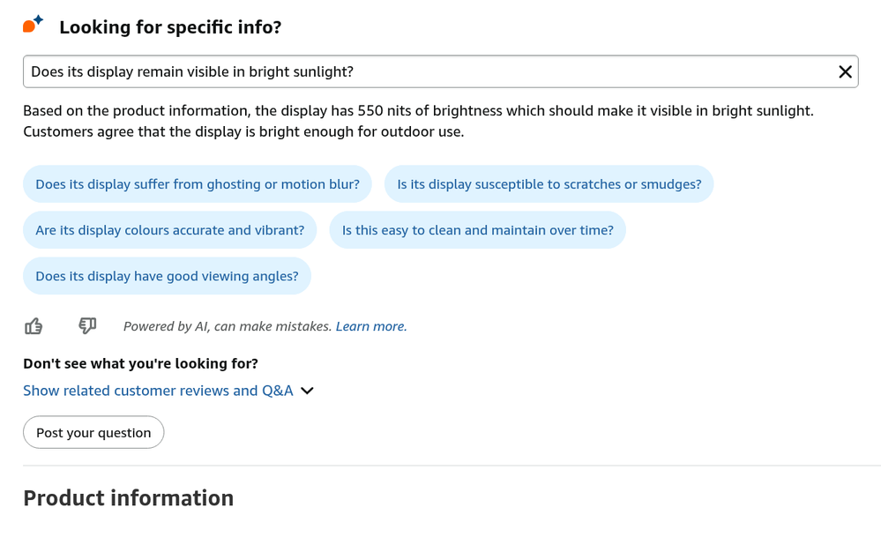Image resolution: width=881 pixels, height=537 pixels.
Task: Ask about ghosting or motion blur
Action: coord(198,184)
